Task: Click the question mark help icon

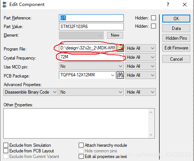Action: (168, 4)
